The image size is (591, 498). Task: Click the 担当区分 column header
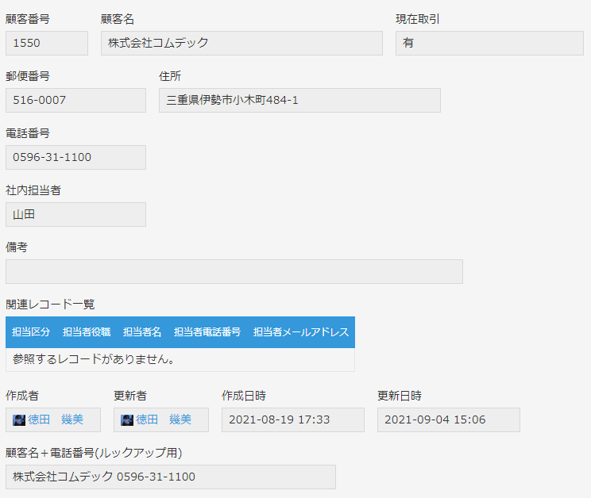[31, 332]
